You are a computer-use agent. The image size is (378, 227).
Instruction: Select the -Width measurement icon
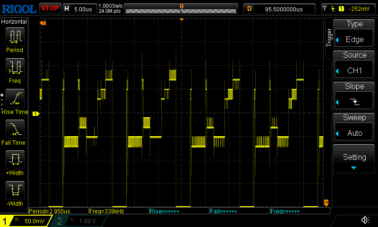point(15,193)
